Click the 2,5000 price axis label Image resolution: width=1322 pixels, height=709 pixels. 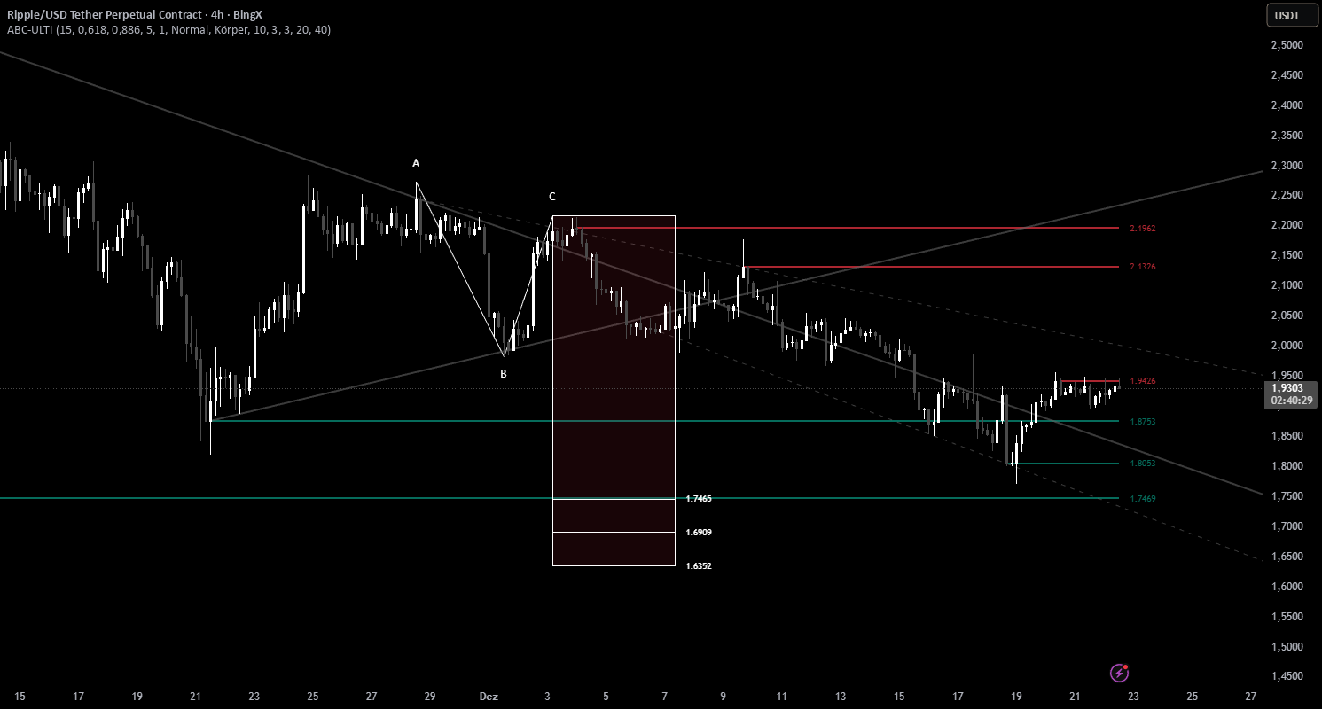[x=1287, y=45]
